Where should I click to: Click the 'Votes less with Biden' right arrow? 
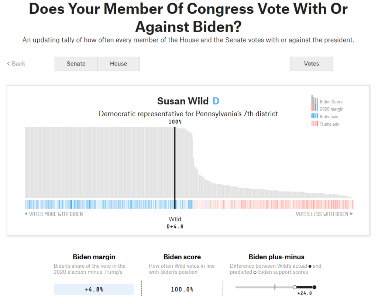[x=351, y=214]
